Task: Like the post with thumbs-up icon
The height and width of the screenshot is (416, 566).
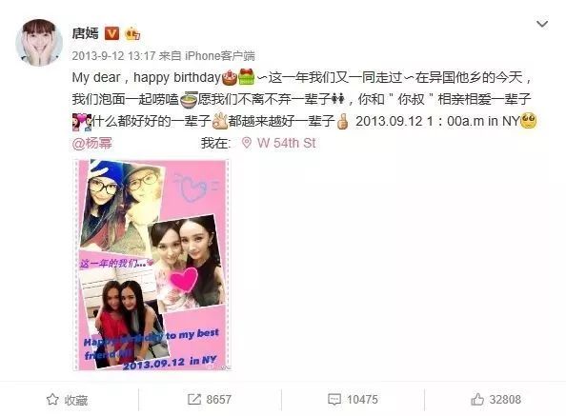Action: tap(477, 400)
